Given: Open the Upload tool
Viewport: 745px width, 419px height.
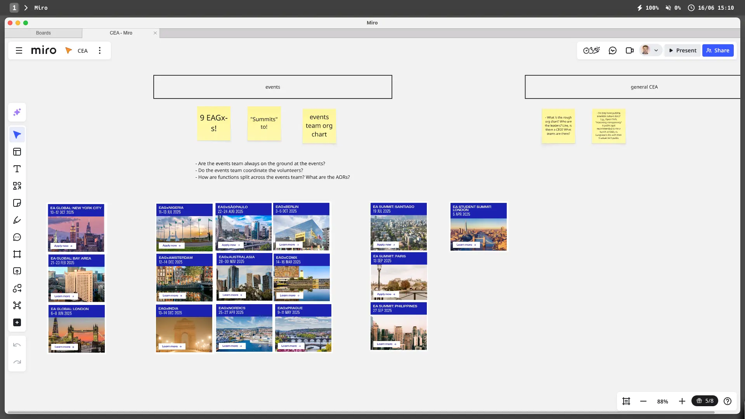Looking at the screenshot, I should (x=17, y=271).
